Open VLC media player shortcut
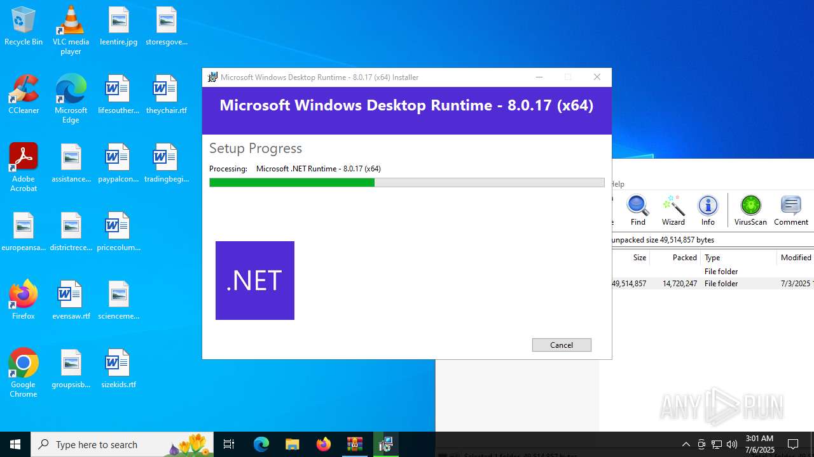The height and width of the screenshot is (457, 814). [71, 30]
